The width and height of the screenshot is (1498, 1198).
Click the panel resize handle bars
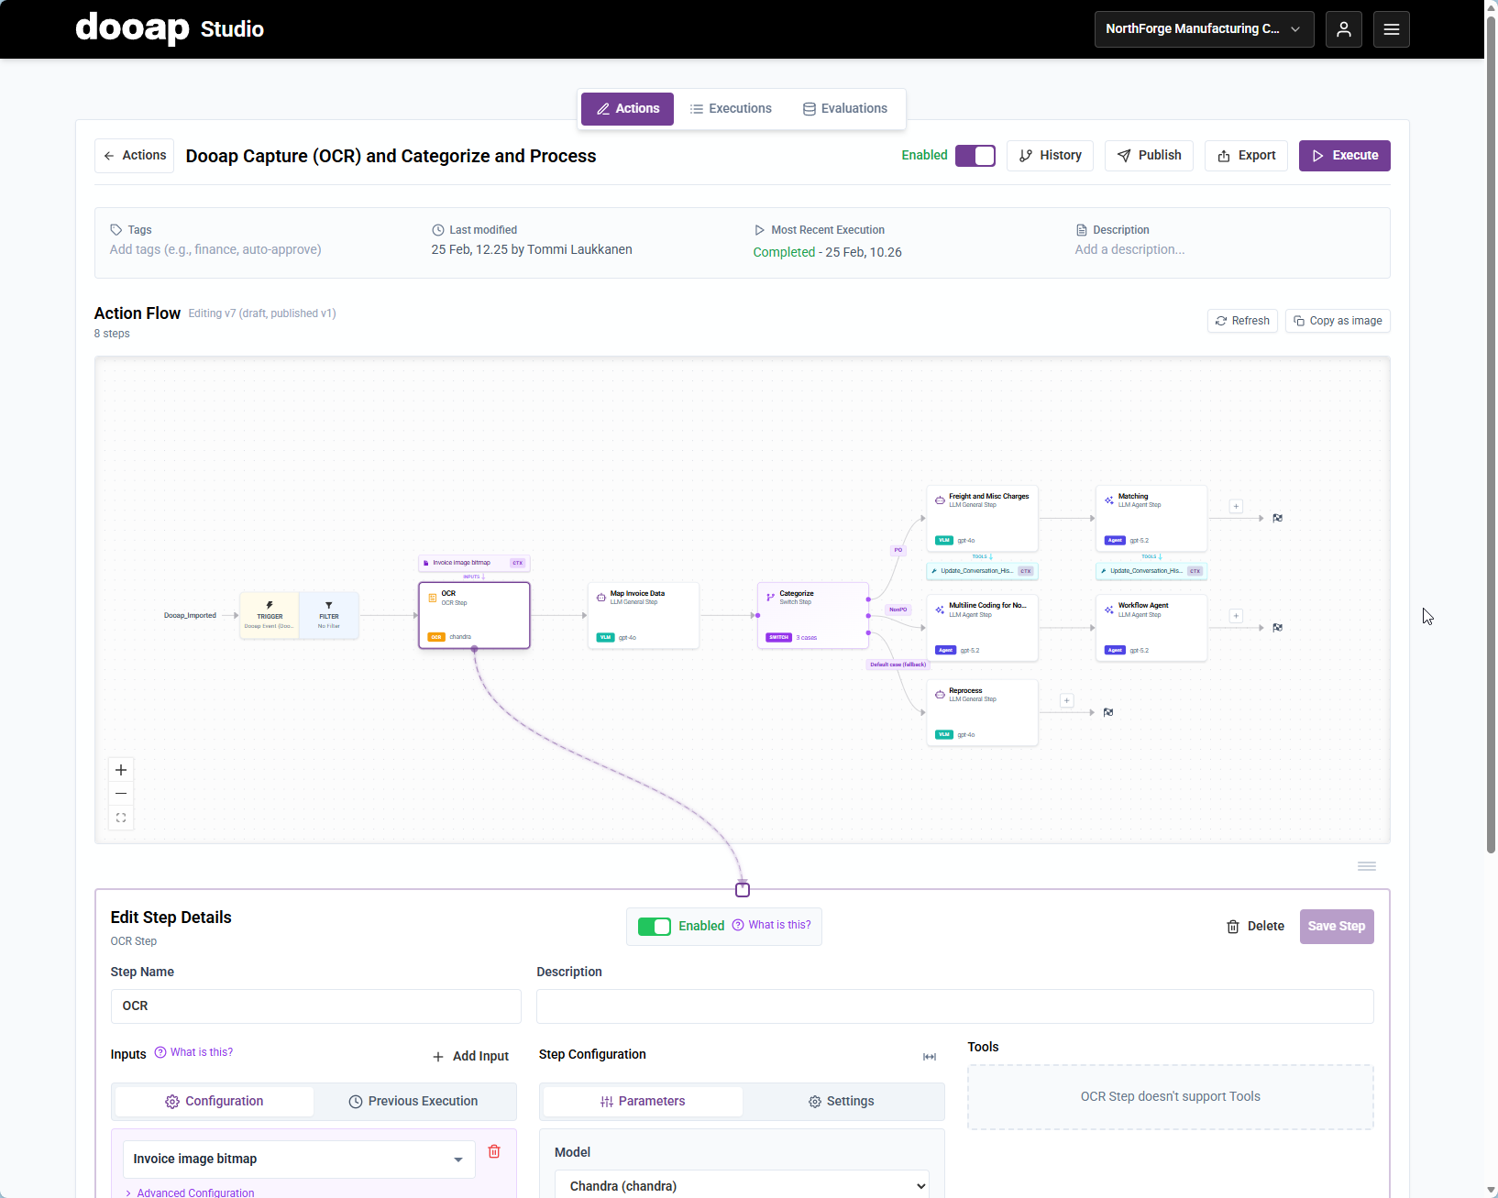click(1366, 866)
